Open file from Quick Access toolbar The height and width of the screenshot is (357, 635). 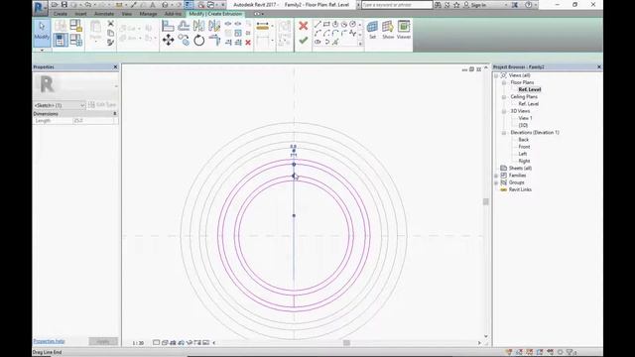pyautogui.click(x=55, y=5)
